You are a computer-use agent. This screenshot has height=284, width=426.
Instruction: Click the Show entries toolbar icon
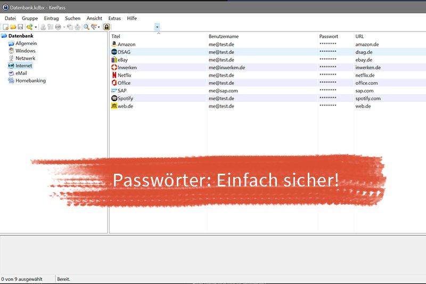pos(94,27)
